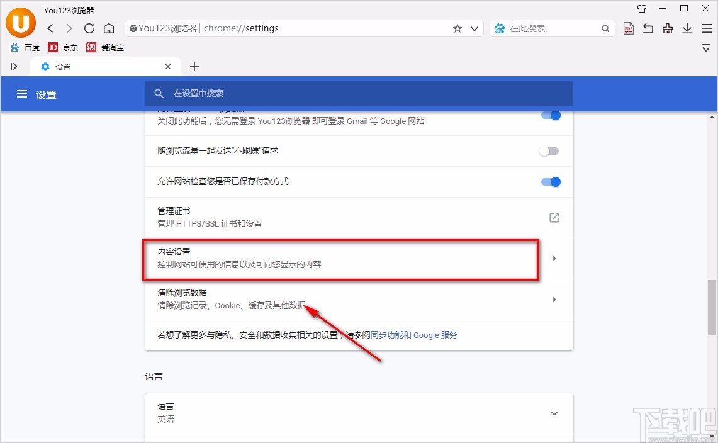Close the 设置 tab

[x=168, y=67]
